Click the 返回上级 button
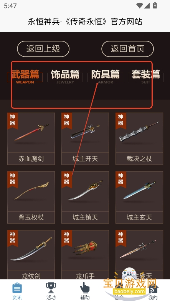Viewport: 170px width, 303px height. tap(43, 49)
